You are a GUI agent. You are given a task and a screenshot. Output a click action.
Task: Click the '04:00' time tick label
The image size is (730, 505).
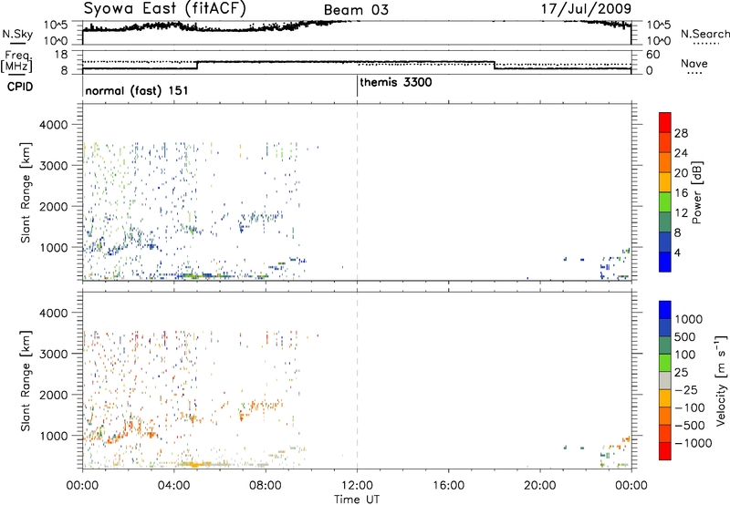[x=174, y=486]
